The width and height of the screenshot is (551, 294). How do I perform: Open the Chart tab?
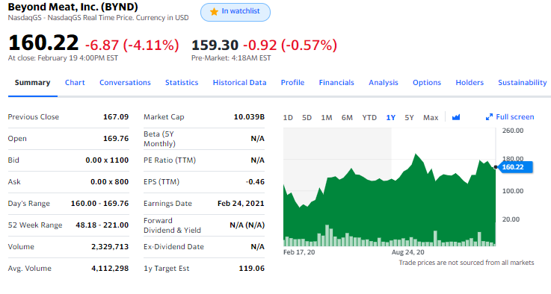[75, 82]
